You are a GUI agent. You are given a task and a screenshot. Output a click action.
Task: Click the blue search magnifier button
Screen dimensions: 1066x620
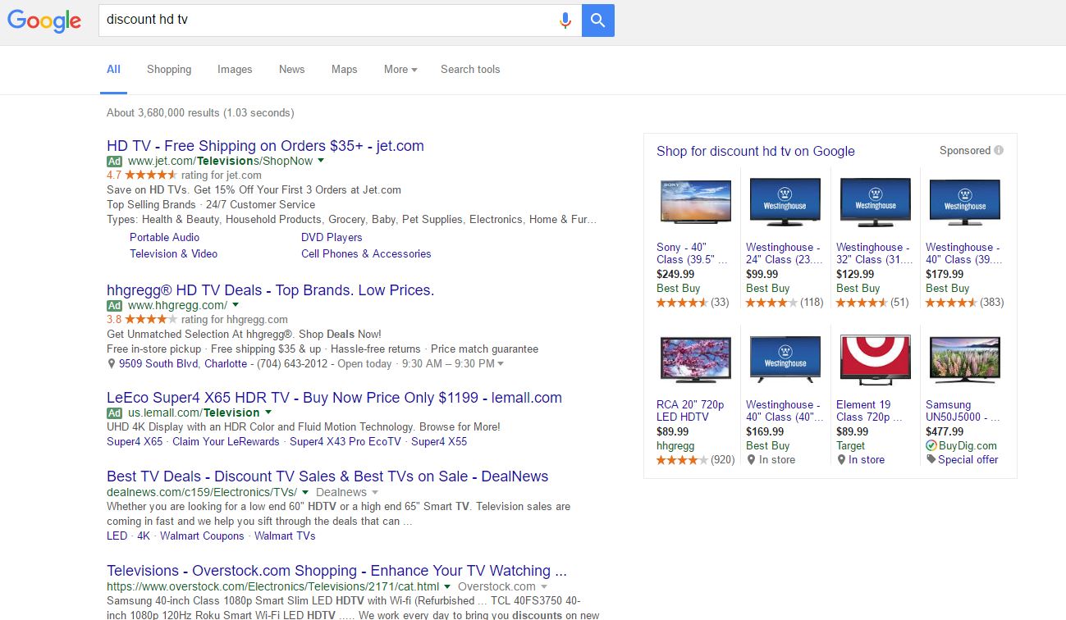(598, 21)
